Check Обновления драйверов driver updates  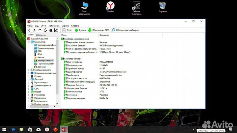pyautogui.click(x=125, y=30)
